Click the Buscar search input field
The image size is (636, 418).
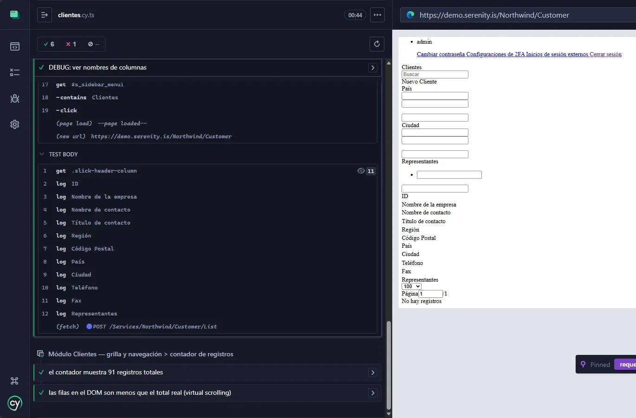pos(435,74)
